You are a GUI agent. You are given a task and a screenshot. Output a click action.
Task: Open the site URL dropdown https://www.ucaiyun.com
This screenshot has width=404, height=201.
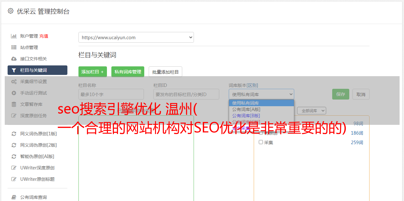click(136, 37)
